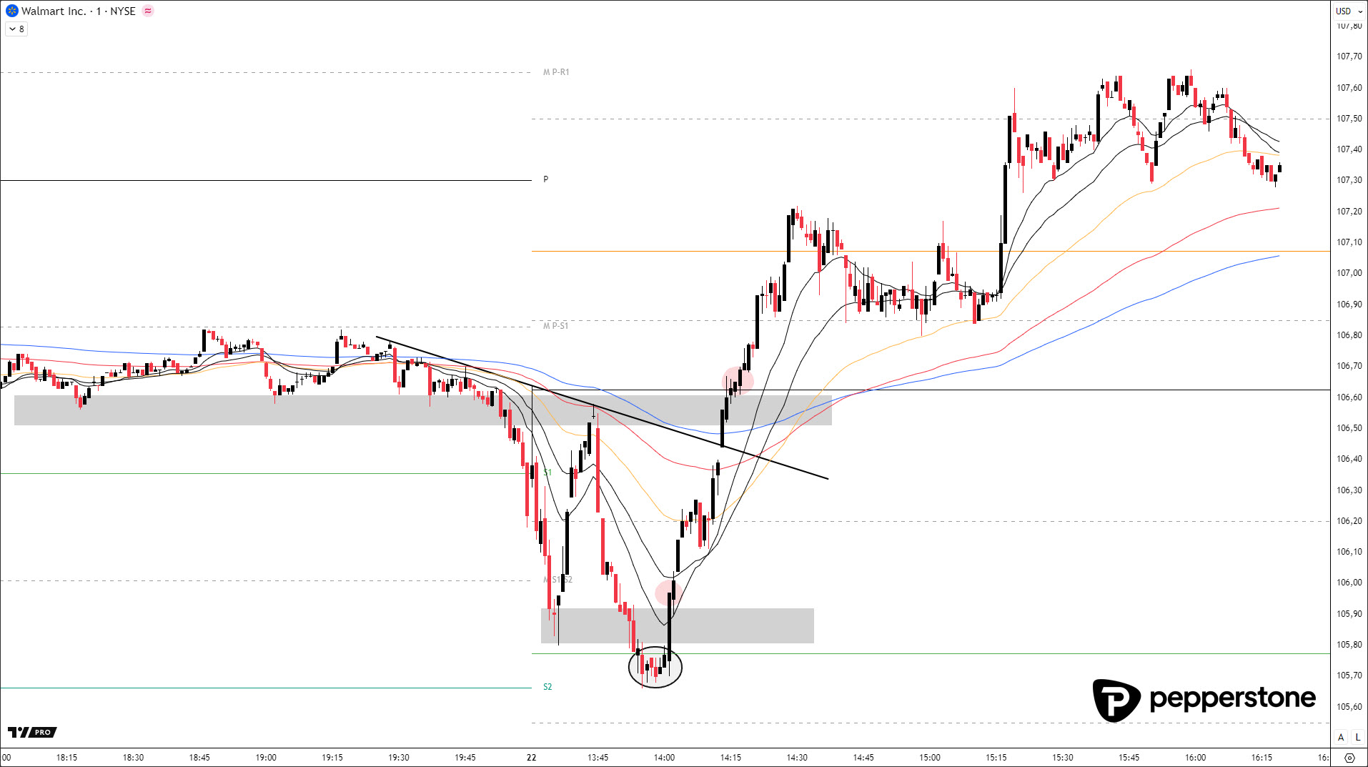Expand the collapsed indicators legend showing 8
1368x767 pixels.
[17, 29]
